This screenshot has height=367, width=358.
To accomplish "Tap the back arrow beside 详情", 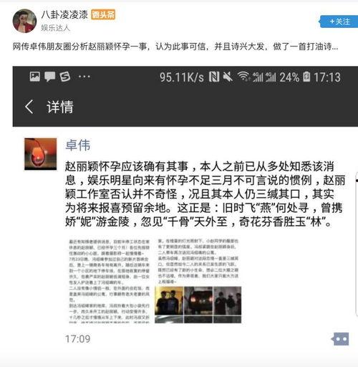I will [x=29, y=107].
